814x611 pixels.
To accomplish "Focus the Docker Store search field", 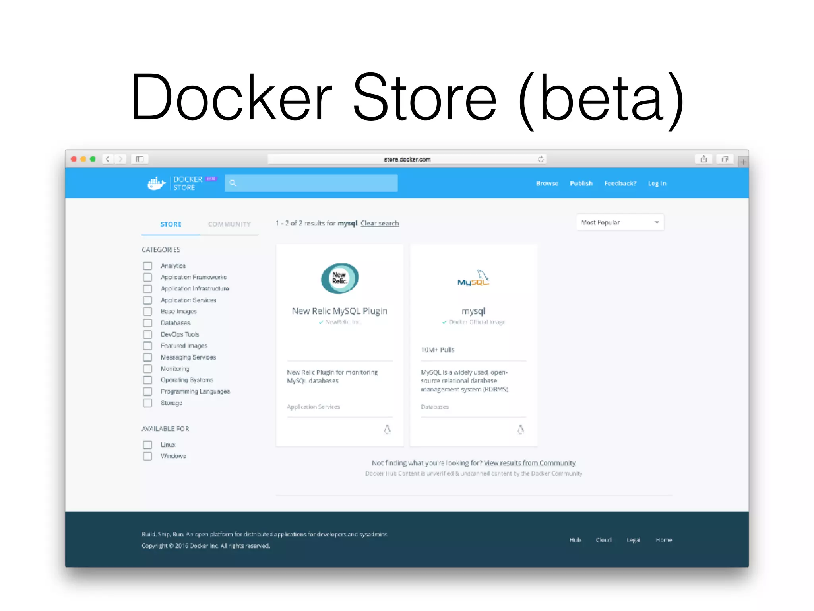I will [311, 183].
